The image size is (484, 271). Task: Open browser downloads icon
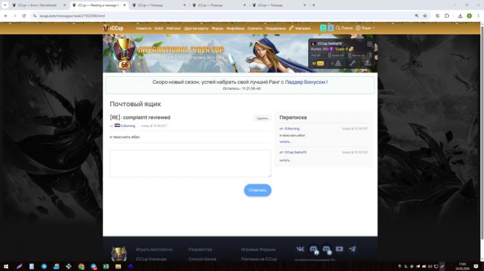coord(460,16)
